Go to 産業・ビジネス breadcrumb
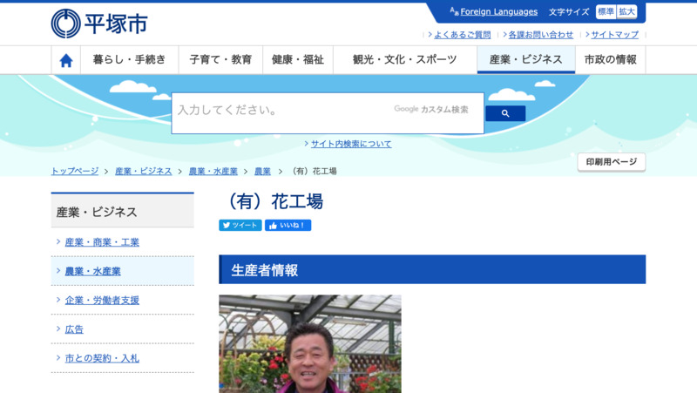Screen dimensions: 697x393 [x=143, y=171]
